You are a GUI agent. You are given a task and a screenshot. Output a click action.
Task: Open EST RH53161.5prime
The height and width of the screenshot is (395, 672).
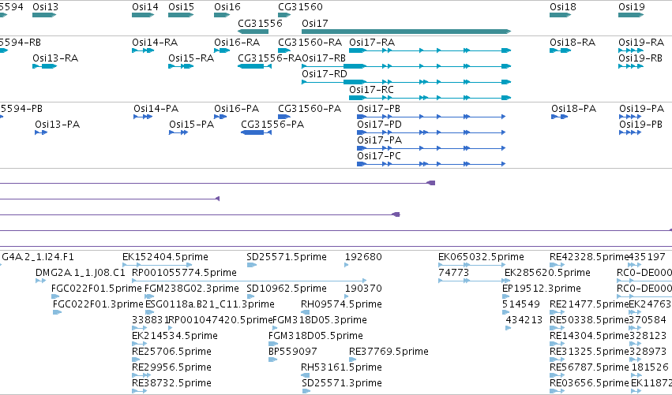(x=306, y=375)
